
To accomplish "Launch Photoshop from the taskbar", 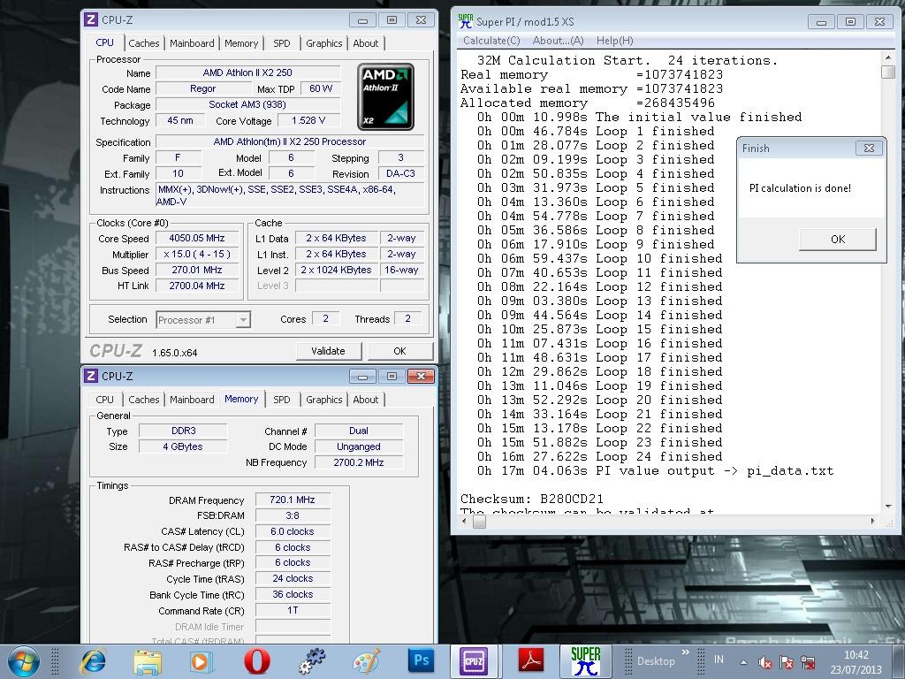I will (421, 660).
